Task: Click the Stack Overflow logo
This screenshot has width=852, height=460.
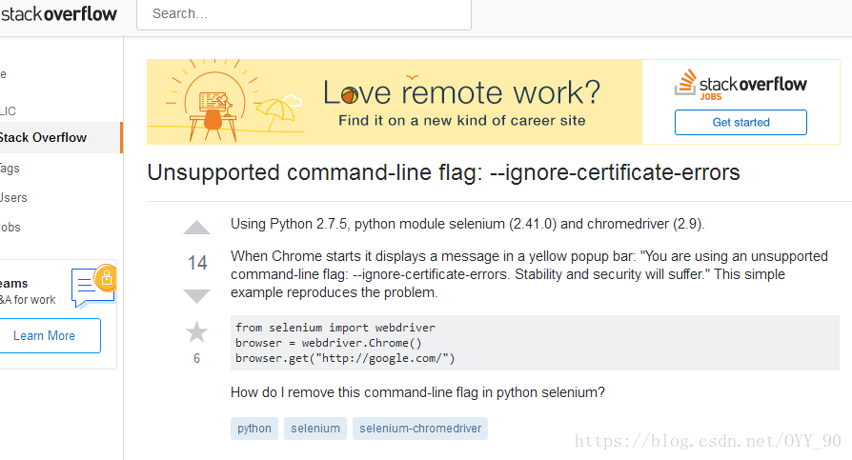Action: click(59, 13)
